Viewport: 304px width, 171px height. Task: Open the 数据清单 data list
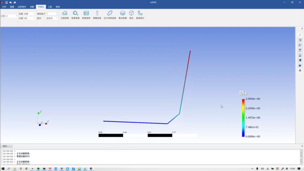tap(86, 15)
